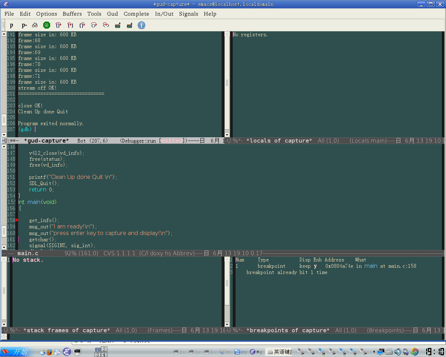Click the up stack frame icon

tap(118, 25)
